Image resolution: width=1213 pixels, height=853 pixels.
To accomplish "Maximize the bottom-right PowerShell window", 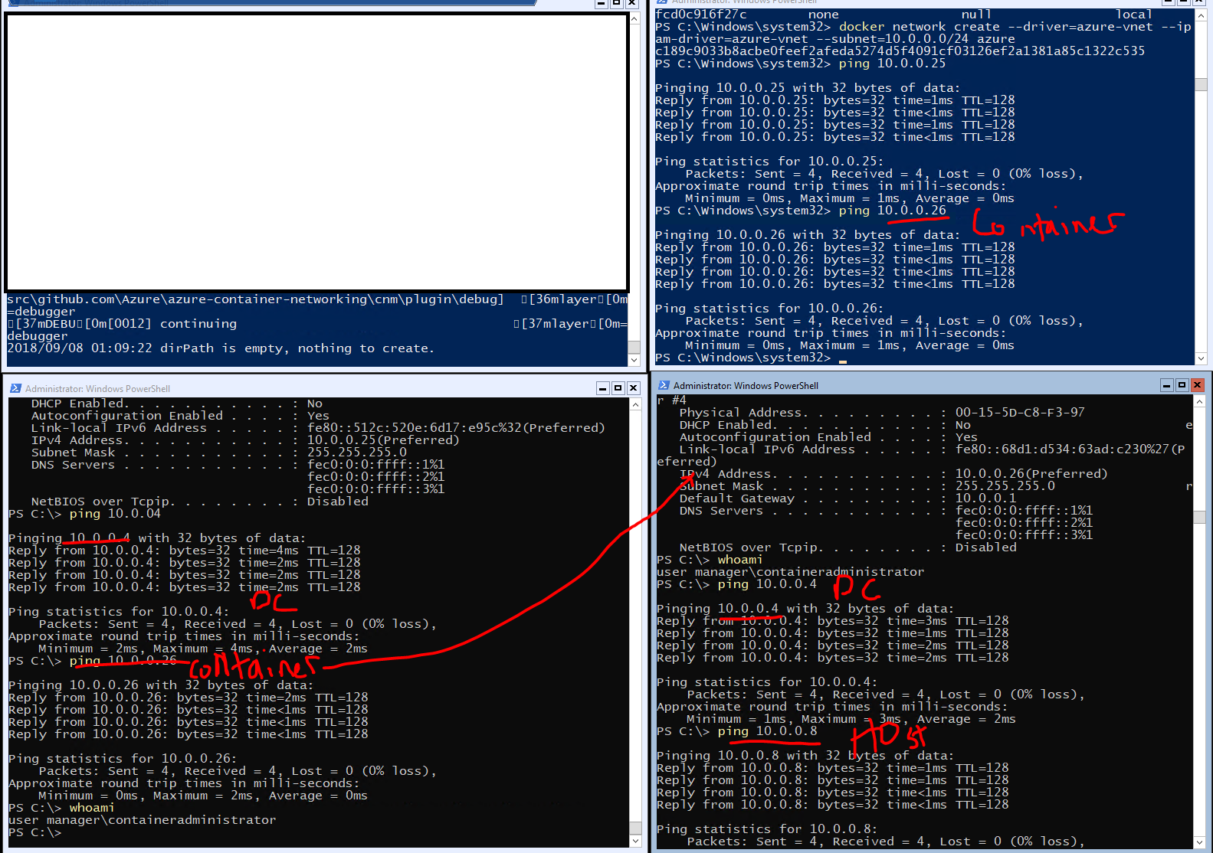I will tap(1182, 385).
